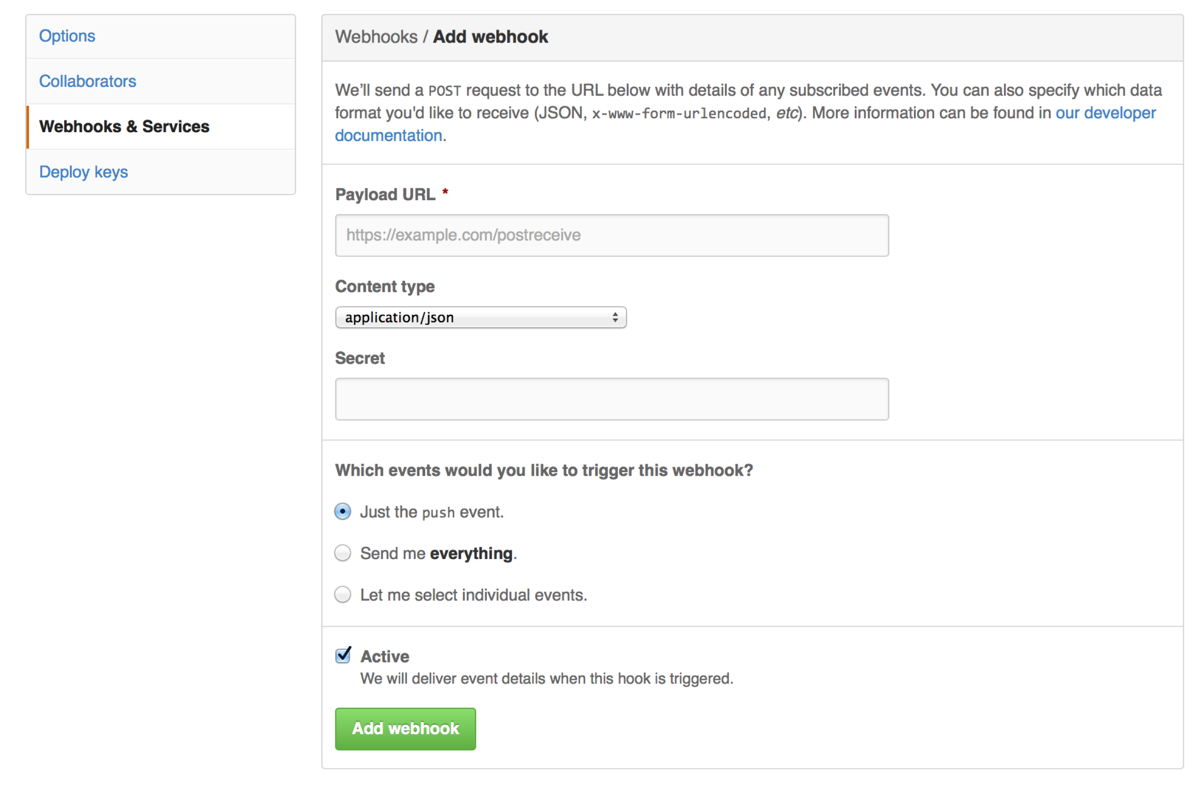1198x792 pixels.
Task: Click the bold "Active" label text
Action: pos(385,657)
